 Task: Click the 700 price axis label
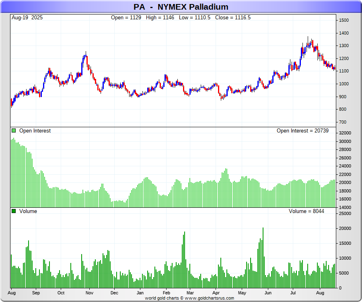click(343, 122)
